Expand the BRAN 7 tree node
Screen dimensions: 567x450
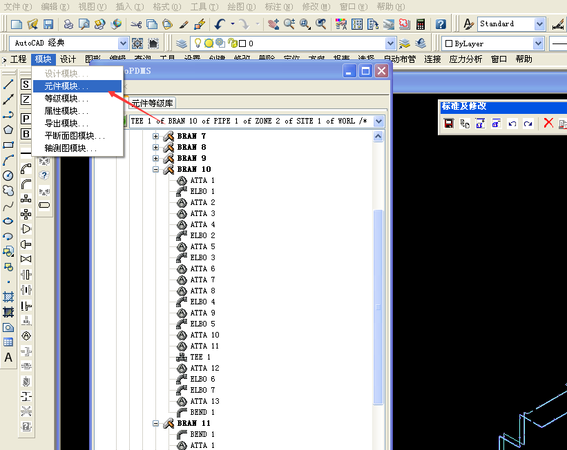(x=156, y=136)
